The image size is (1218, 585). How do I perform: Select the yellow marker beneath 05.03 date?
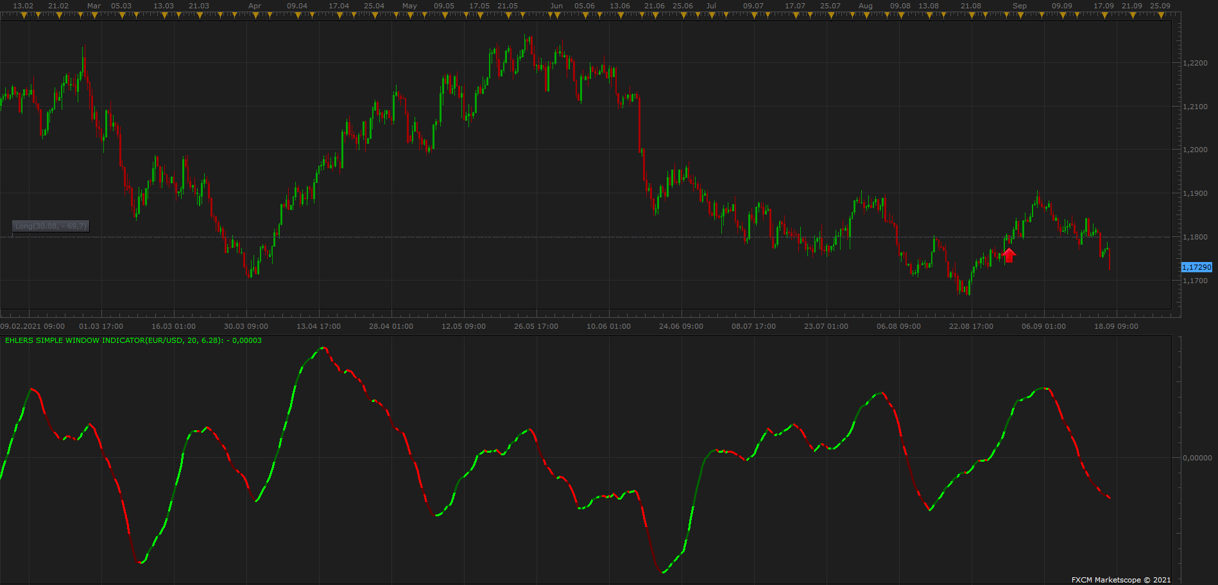coord(122,15)
